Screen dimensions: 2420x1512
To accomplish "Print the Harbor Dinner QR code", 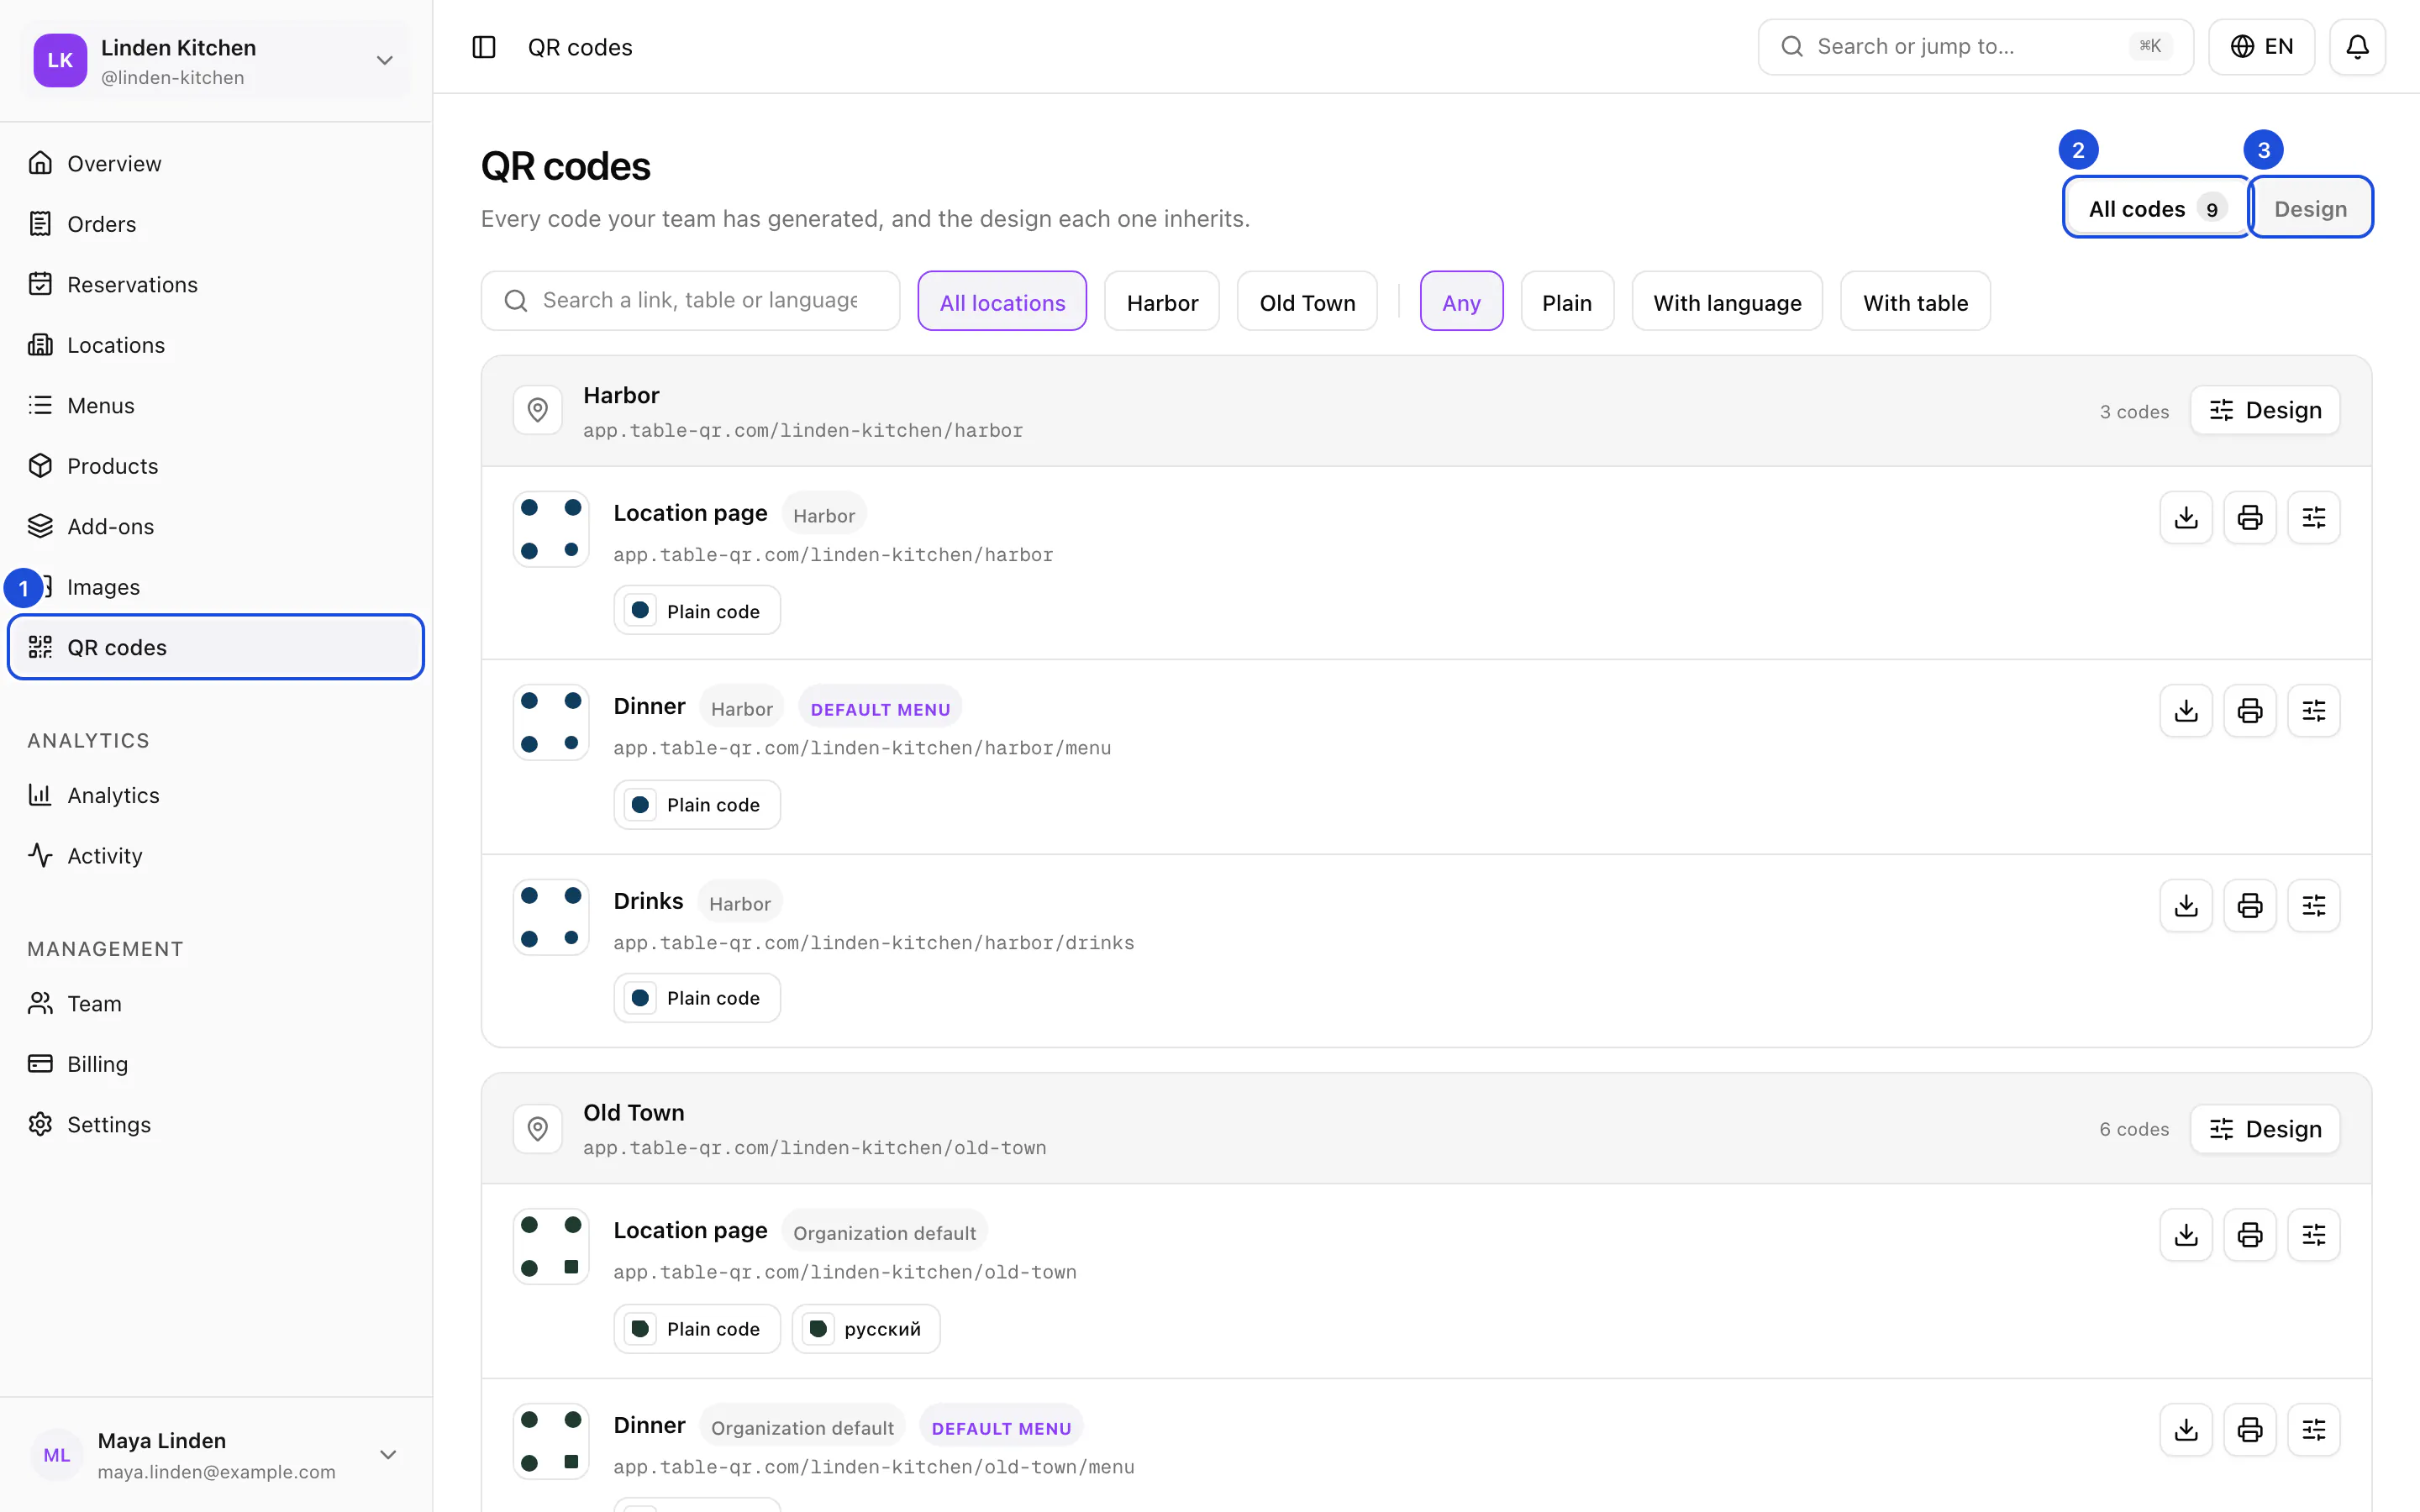I will coord(2250,711).
